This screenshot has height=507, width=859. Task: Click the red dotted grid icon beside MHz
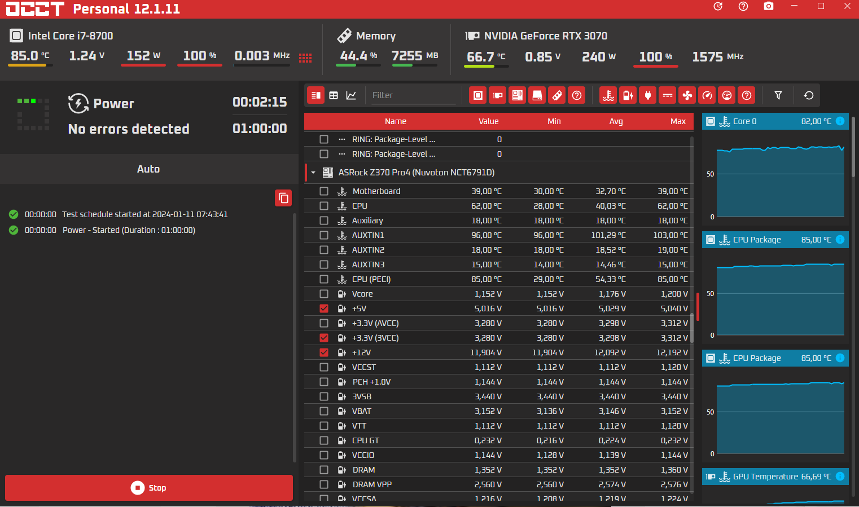[305, 58]
